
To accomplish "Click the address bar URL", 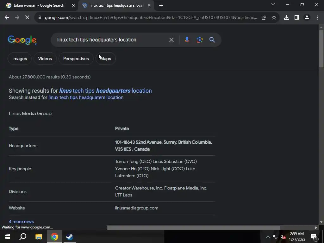I will 151,18.
